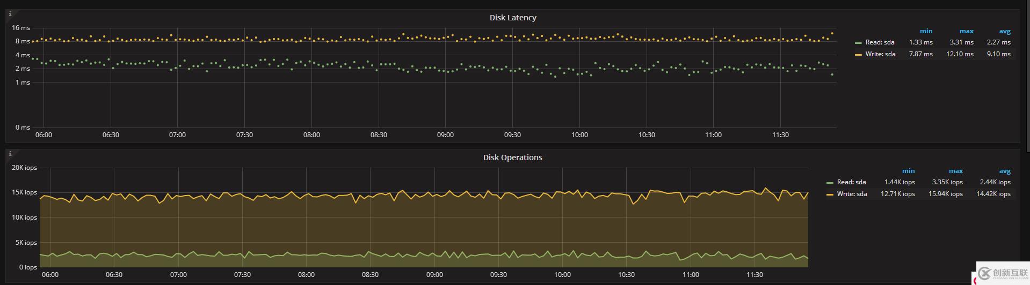The image size is (1030, 285).
Task: Click the 8 ms axis label in Disk Latency
Action: coord(23,41)
